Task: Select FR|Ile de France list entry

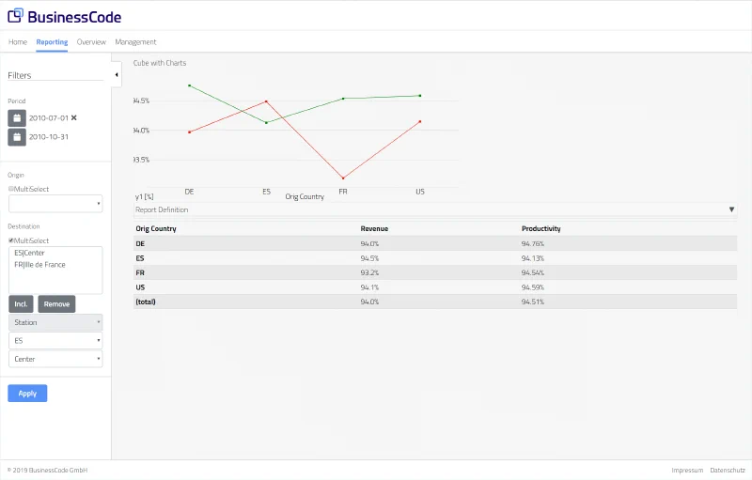Action: point(39,265)
